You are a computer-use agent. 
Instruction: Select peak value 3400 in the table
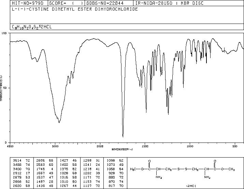click(x=17, y=169)
